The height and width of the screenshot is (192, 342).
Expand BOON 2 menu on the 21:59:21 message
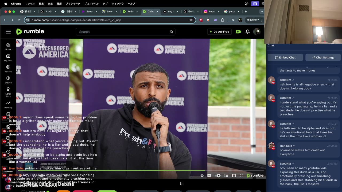pyautogui.click(x=293, y=124)
